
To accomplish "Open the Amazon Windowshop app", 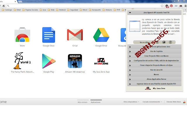I will (75, 61).
